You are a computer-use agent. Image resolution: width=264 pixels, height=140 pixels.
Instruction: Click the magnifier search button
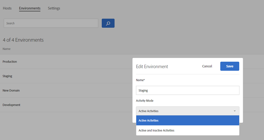tap(108, 23)
